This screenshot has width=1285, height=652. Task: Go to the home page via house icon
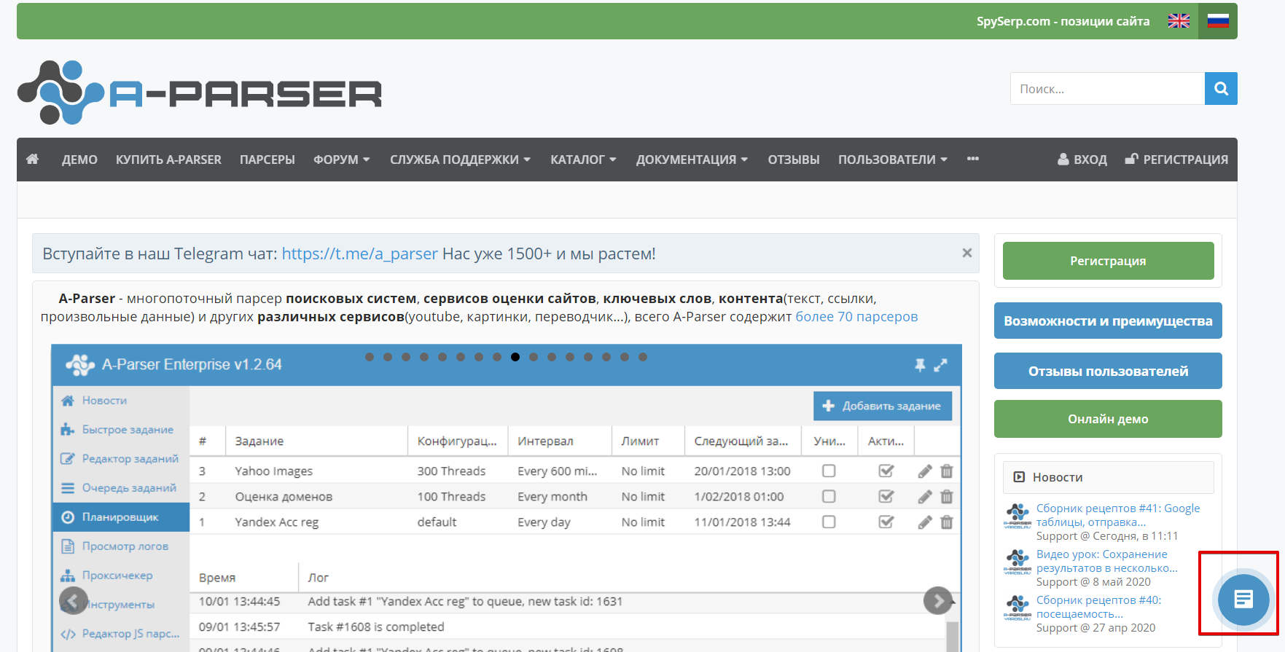[x=32, y=159]
